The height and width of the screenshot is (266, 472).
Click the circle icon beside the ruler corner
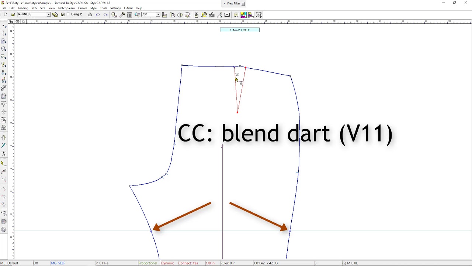24,21
